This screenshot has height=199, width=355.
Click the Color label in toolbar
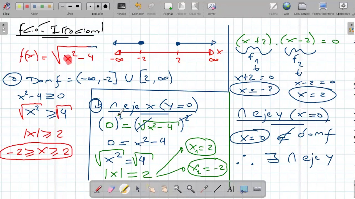34,14
